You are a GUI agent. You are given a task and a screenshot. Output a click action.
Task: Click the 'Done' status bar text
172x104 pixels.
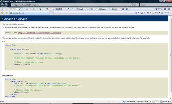point(2,102)
